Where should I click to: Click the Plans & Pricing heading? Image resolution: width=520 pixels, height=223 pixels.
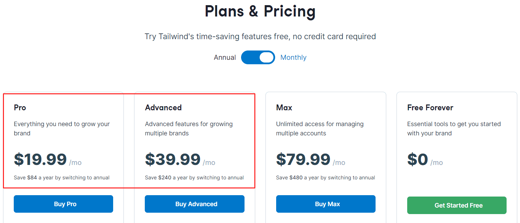click(x=260, y=11)
